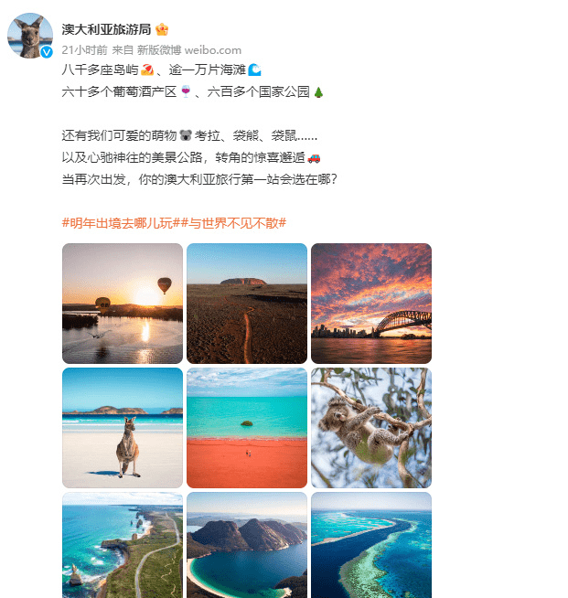Click the beach umbrella emoji in post
The height and width of the screenshot is (598, 568).
[147, 69]
